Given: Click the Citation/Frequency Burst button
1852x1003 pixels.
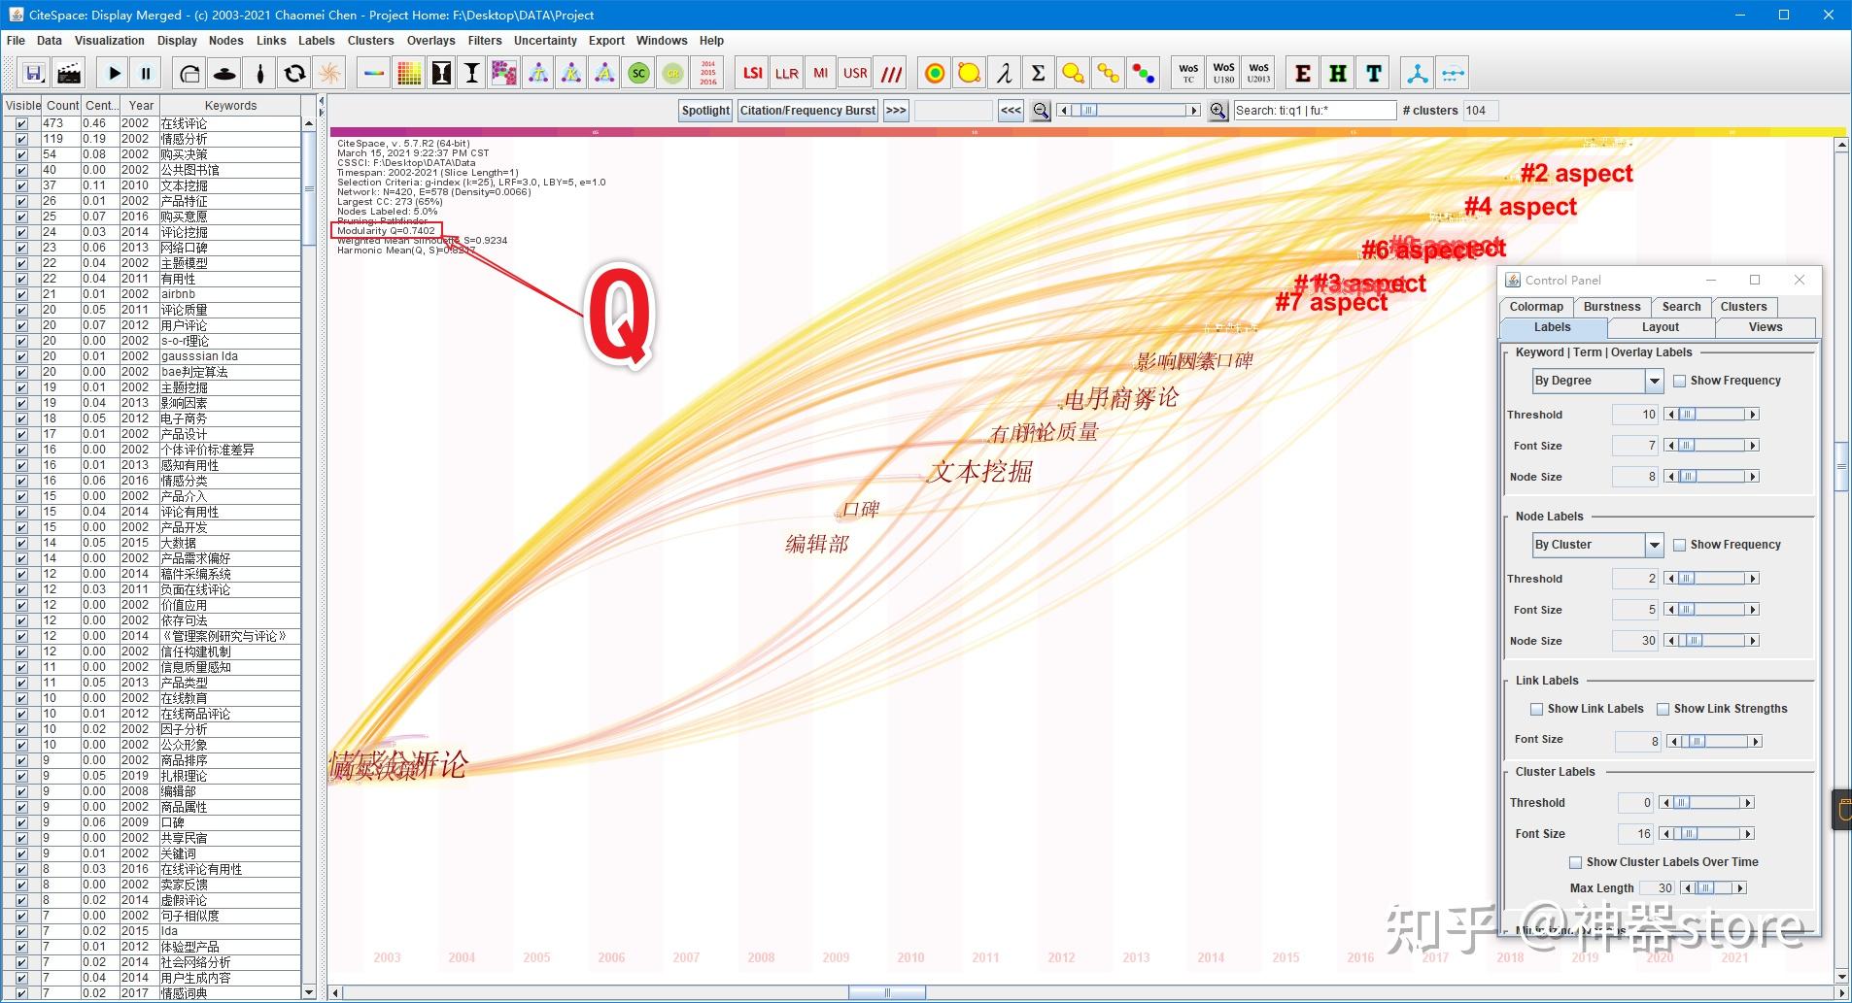Looking at the screenshot, I should [807, 111].
